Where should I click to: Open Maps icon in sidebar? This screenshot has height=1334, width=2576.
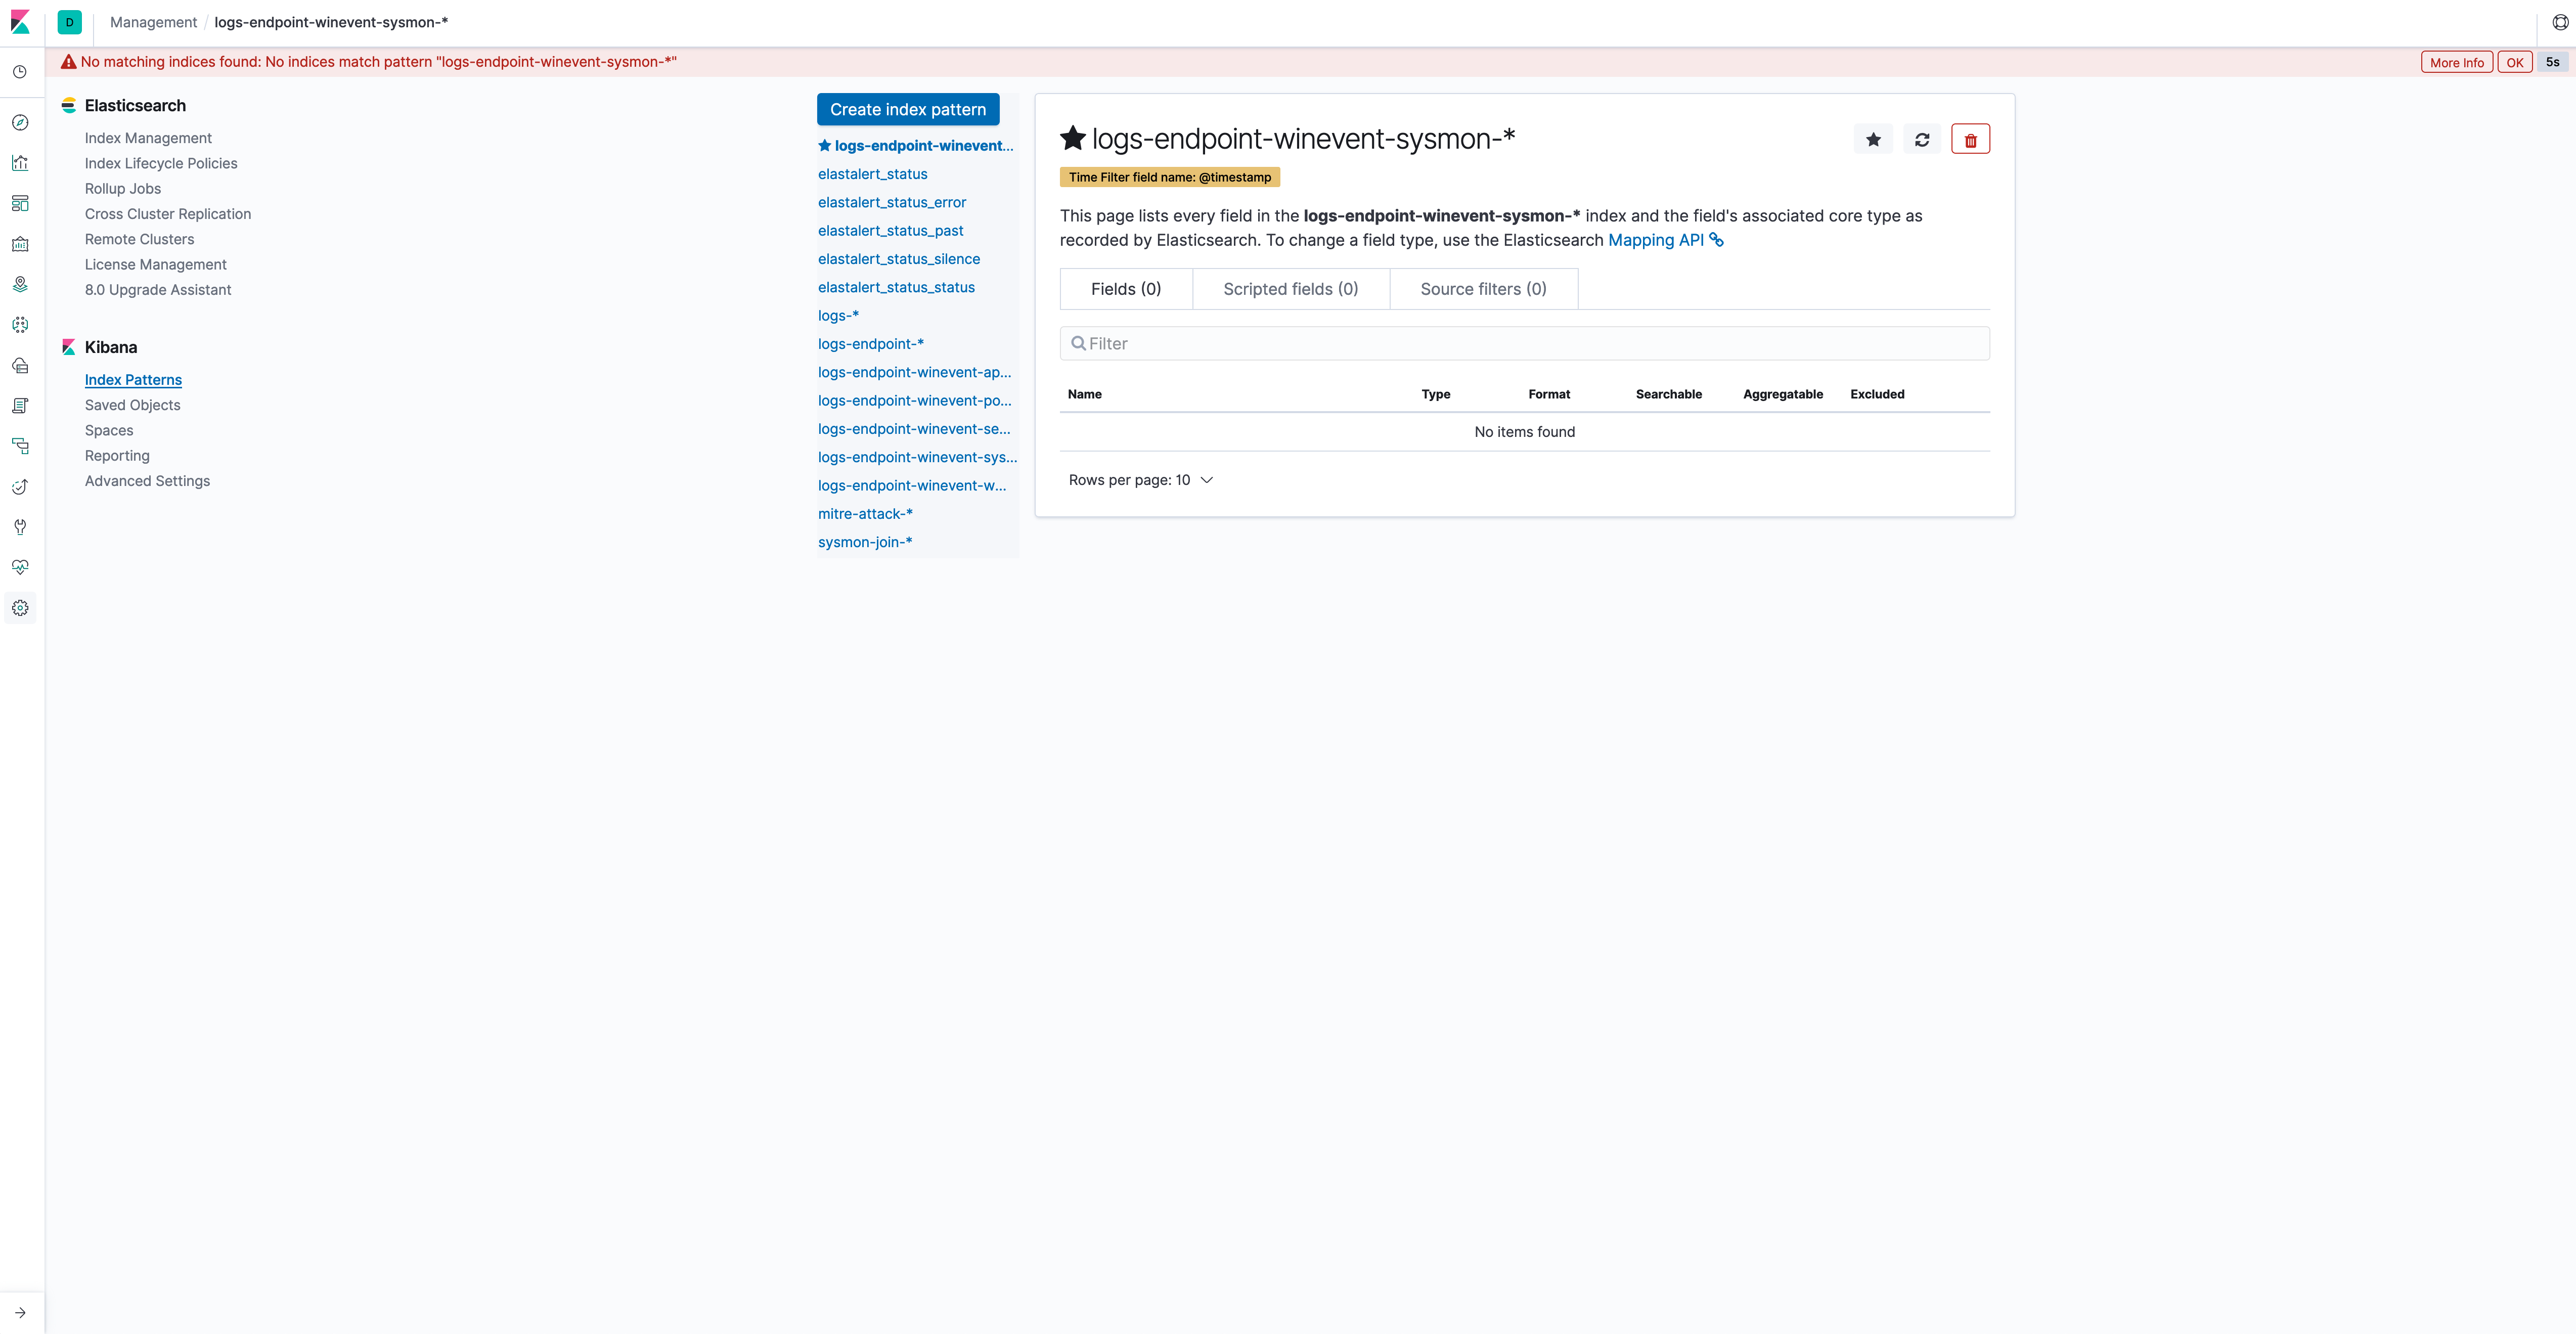20,285
